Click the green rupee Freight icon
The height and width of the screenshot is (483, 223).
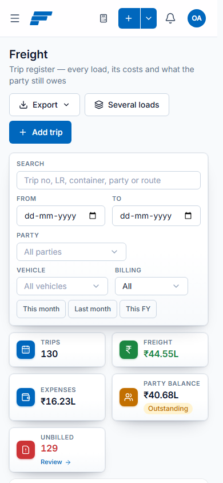click(129, 350)
